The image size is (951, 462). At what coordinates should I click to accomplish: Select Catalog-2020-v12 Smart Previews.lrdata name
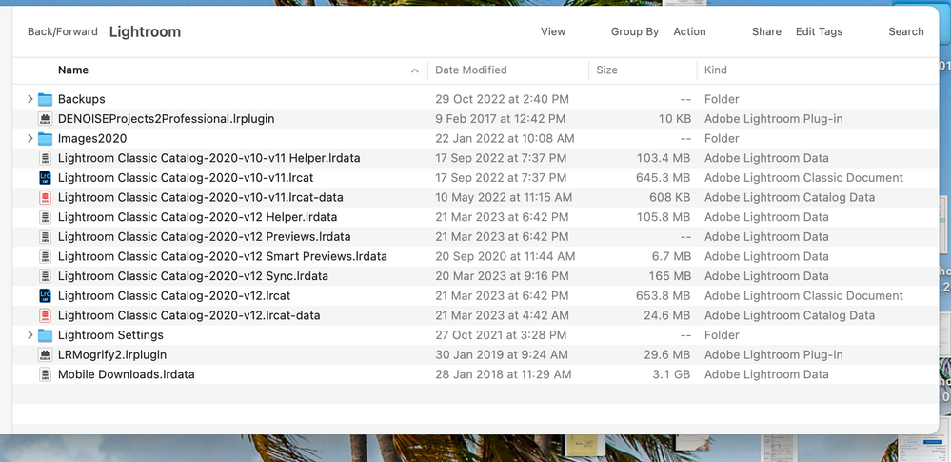click(223, 256)
